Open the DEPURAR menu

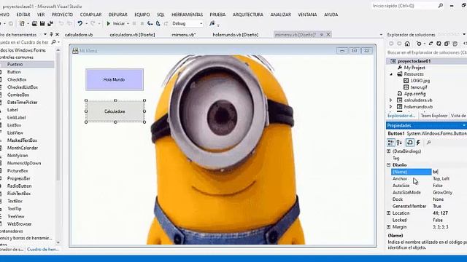pyautogui.click(x=117, y=15)
